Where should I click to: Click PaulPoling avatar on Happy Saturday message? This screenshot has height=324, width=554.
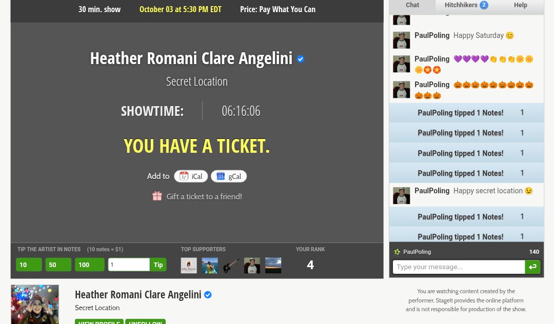pyautogui.click(x=401, y=40)
